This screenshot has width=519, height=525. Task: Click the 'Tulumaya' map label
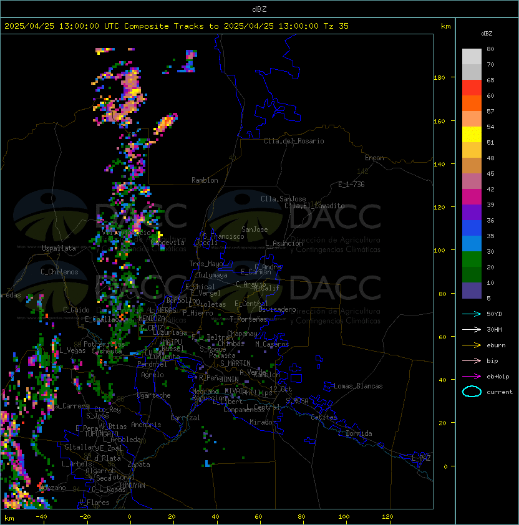coord(213,275)
